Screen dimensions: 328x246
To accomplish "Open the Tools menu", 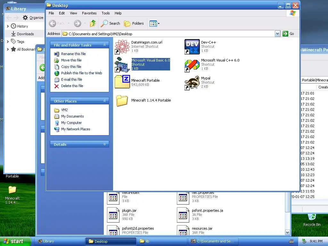I will point(106,13).
